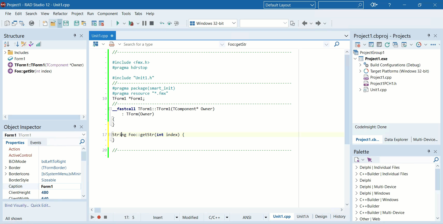Expand the Includes tree node

click(x=5, y=52)
